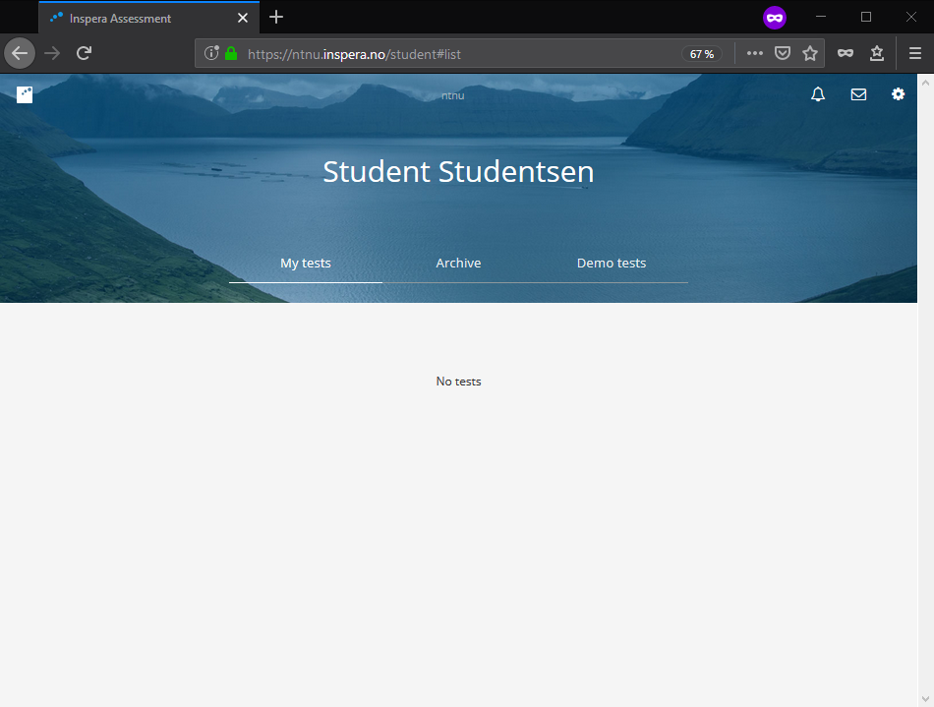Viewport: 934px width, 707px height.
Task: Maximize the browser window
Action: point(866,17)
